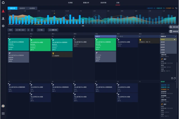Delete the week summary using trash icon
179x119 pixels.
point(172,78)
